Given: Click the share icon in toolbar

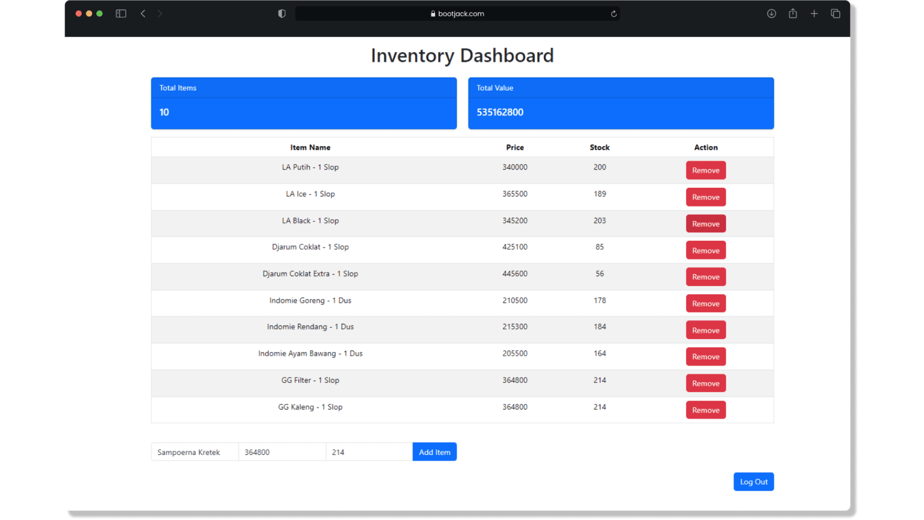Looking at the screenshot, I should click(793, 13).
